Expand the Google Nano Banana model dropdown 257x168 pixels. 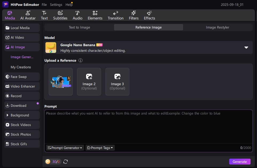click(x=246, y=48)
